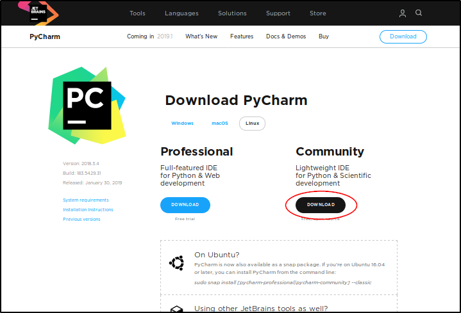Click the search magnifier icon
This screenshot has height=313, width=461.
click(x=419, y=13)
